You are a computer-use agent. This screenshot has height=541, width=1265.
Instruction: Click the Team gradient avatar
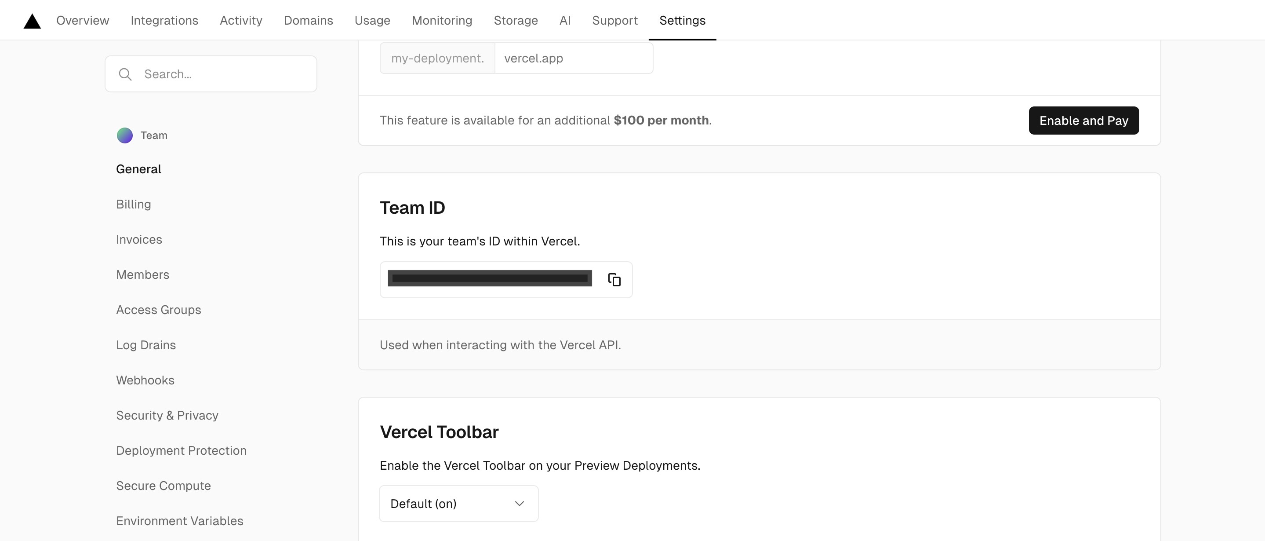pyautogui.click(x=125, y=135)
